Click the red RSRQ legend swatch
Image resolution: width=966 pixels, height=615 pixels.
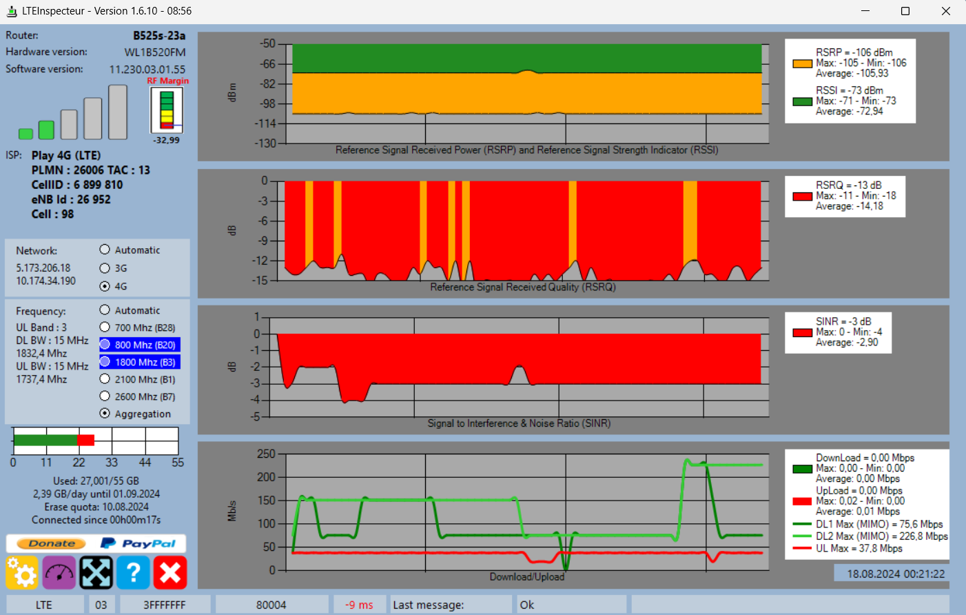802,196
